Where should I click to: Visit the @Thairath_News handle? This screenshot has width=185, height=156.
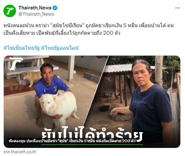36,14
